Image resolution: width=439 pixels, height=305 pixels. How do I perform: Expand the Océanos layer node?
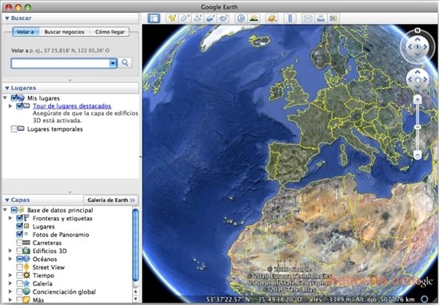pyautogui.click(x=10, y=259)
